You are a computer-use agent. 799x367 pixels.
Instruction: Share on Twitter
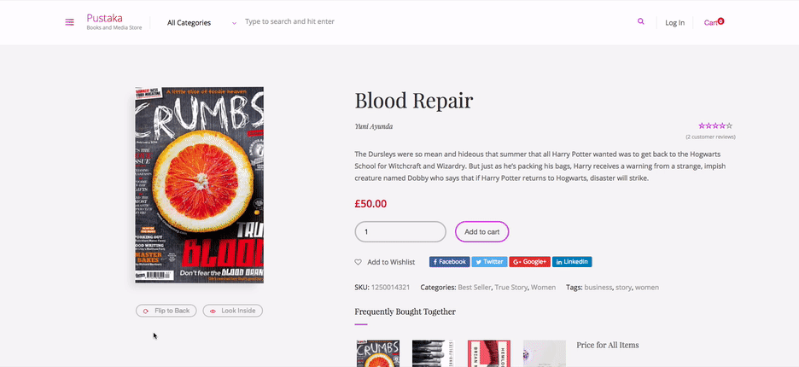[489, 262]
